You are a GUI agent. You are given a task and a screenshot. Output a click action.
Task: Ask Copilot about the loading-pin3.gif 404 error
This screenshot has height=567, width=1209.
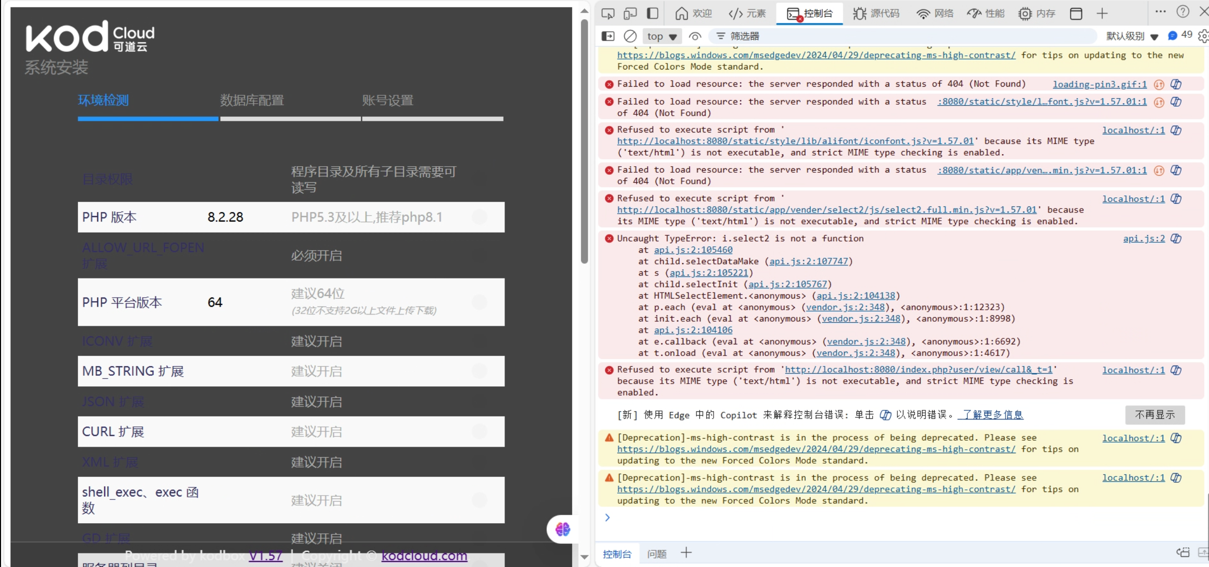click(x=1176, y=84)
